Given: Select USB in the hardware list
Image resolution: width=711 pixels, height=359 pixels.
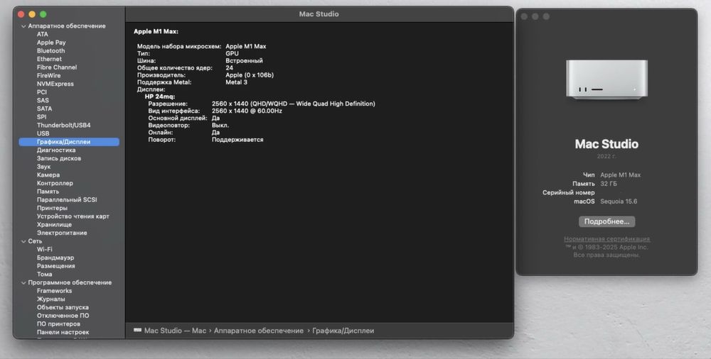Looking at the screenshot, I should 43,133.
